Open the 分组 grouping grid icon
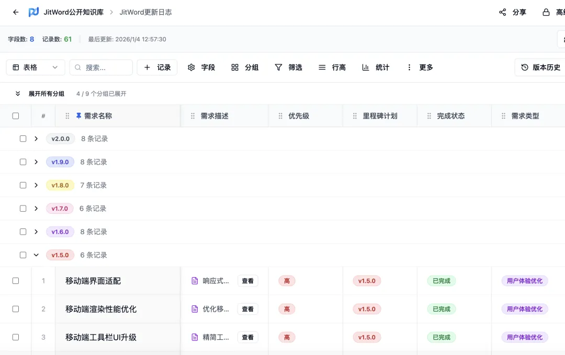This screenshot has height=355, width=565. 234,67
